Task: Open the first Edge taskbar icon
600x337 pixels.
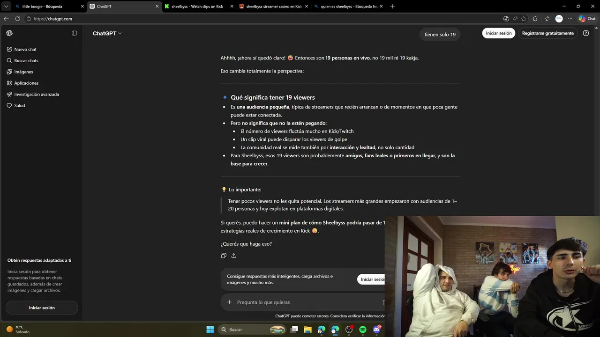Action: pos(322,330)
